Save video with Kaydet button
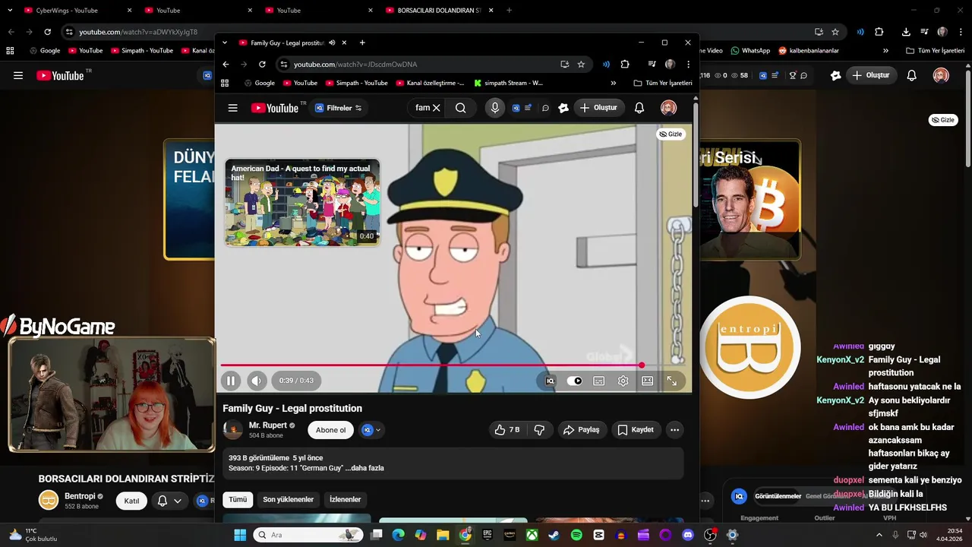 pyautogui.click(x=635, y=430)
